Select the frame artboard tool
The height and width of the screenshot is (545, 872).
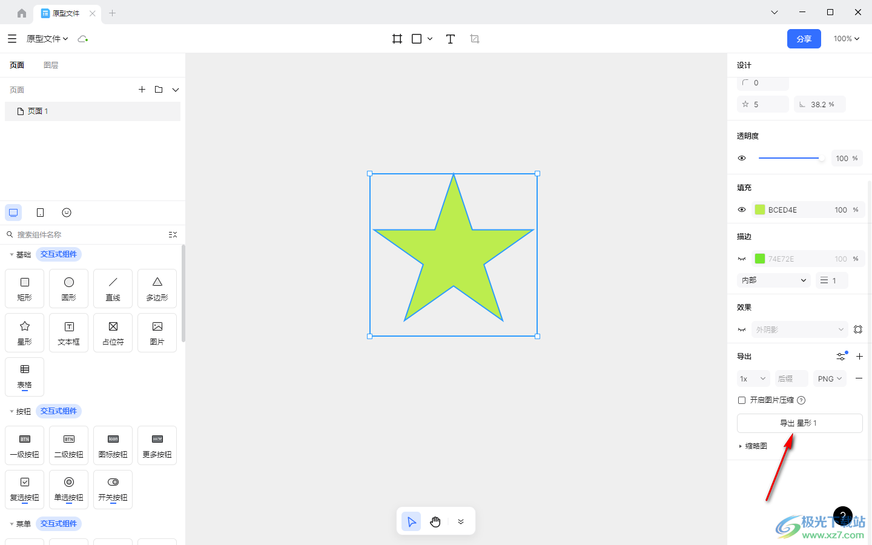click(397, 39)
